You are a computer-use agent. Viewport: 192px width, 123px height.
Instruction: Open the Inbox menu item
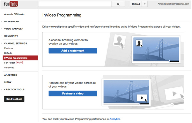pyautogui.click(x=8, y=82)
